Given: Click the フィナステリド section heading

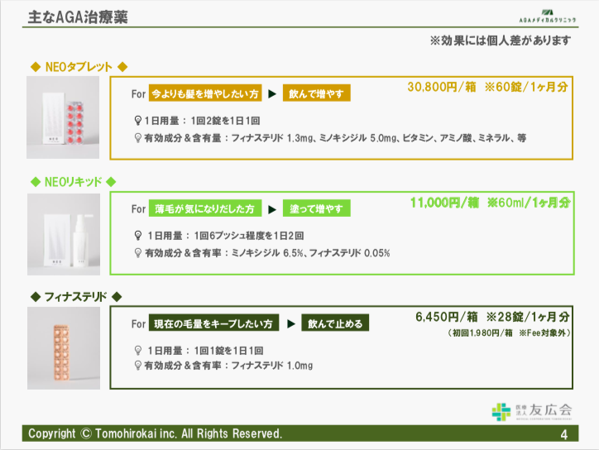Looking at the screenshot, I should click(x=75, y=297).
